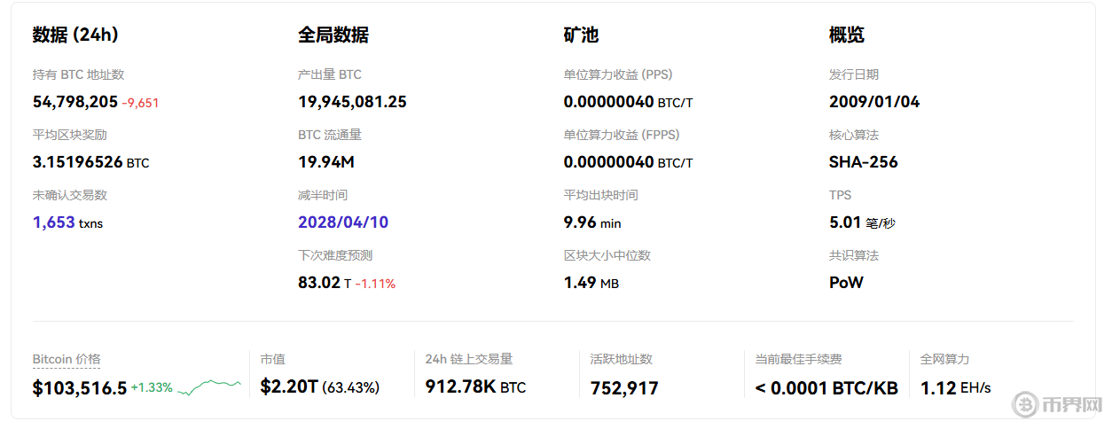Click the 单位算力收益 (FPPS) label

pyautogui.click(x=622, y=135)
